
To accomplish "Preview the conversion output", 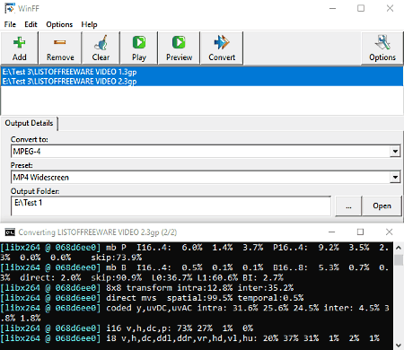I will pyautogui.click(x=179, y=48).
